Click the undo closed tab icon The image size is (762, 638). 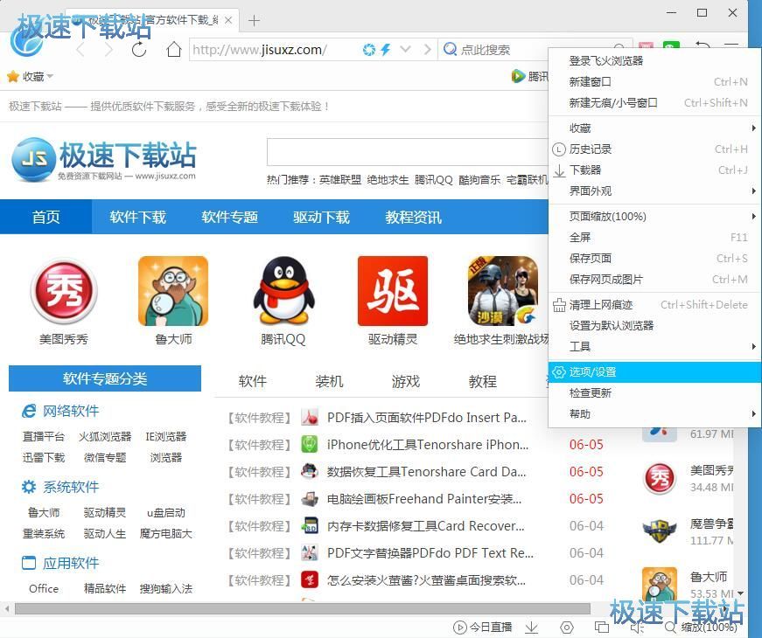point(703,46)
